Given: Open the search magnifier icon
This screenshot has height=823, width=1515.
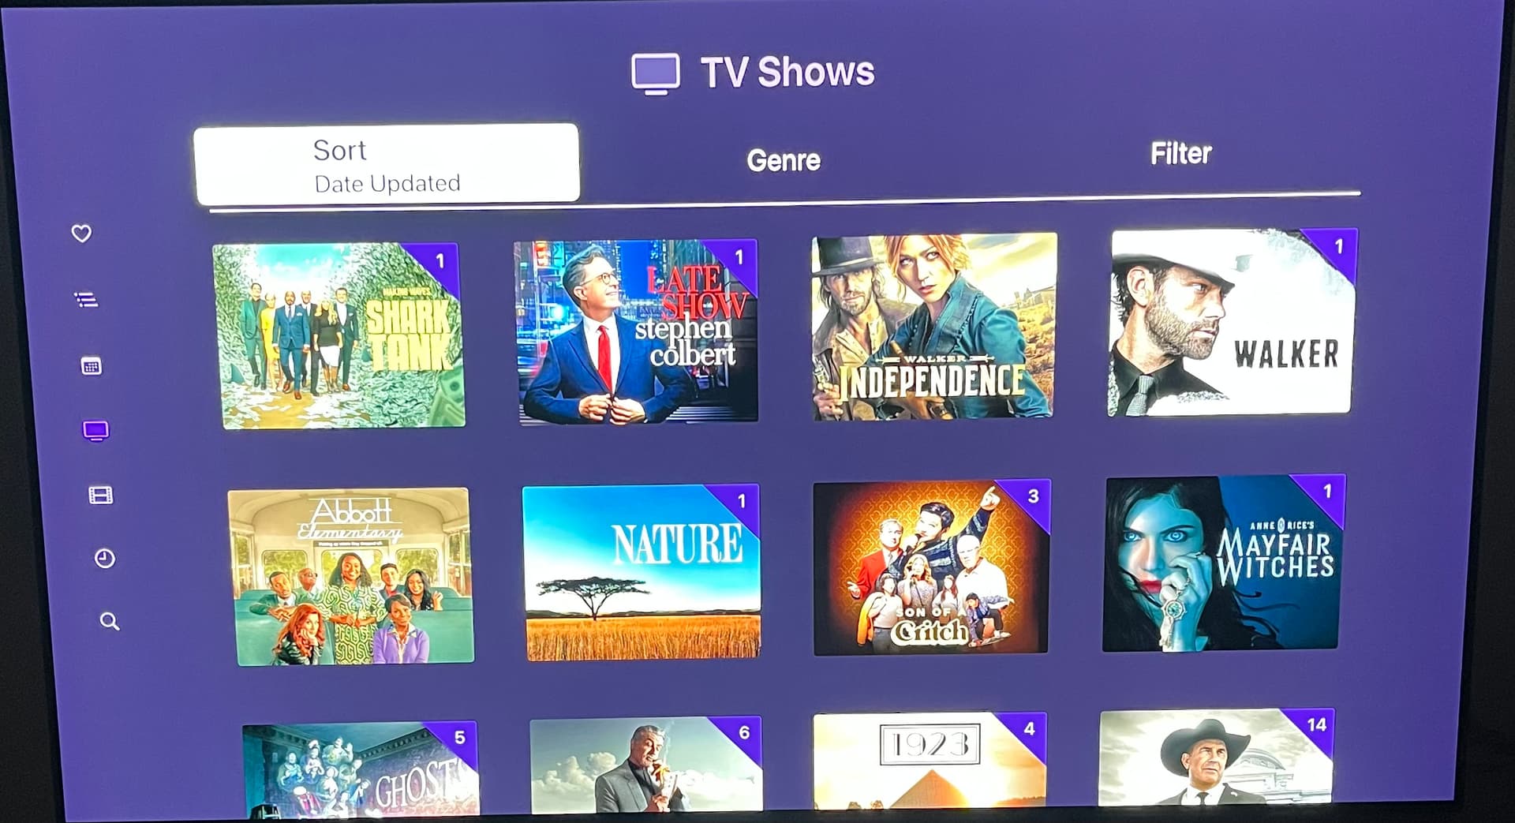Looking at the screenshot, I should tap(110, 622).
